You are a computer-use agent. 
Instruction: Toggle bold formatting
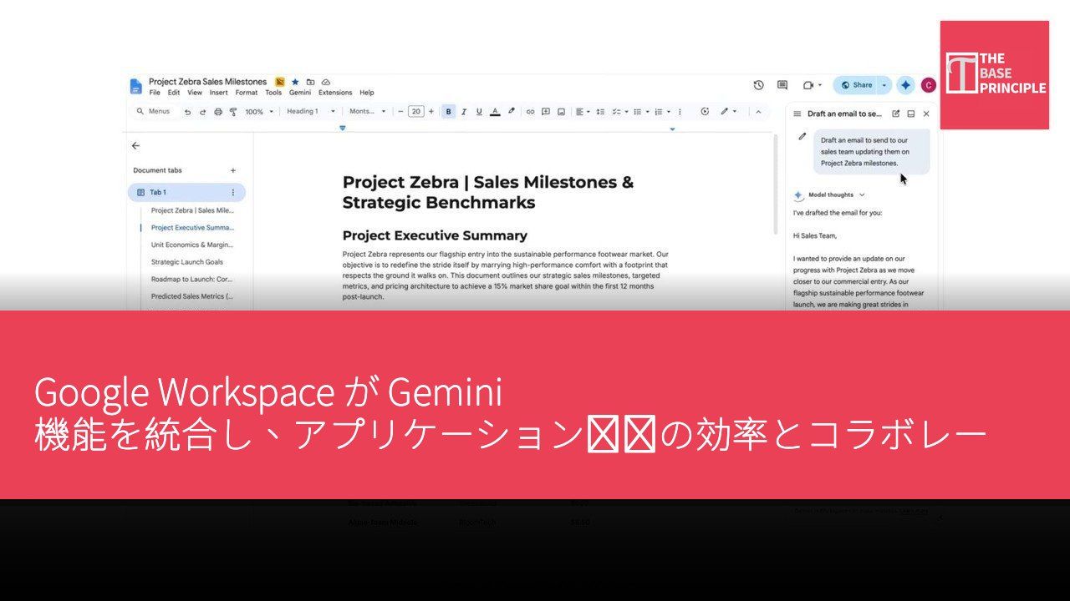click(x=449, y=112)
